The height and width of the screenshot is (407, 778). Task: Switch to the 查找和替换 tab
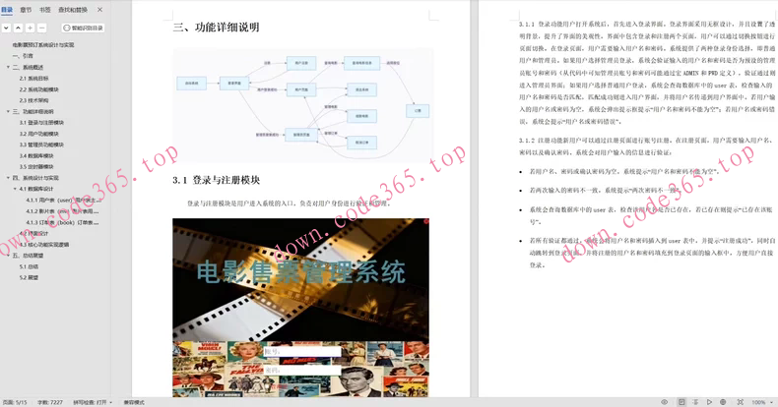tap(73, 10)
